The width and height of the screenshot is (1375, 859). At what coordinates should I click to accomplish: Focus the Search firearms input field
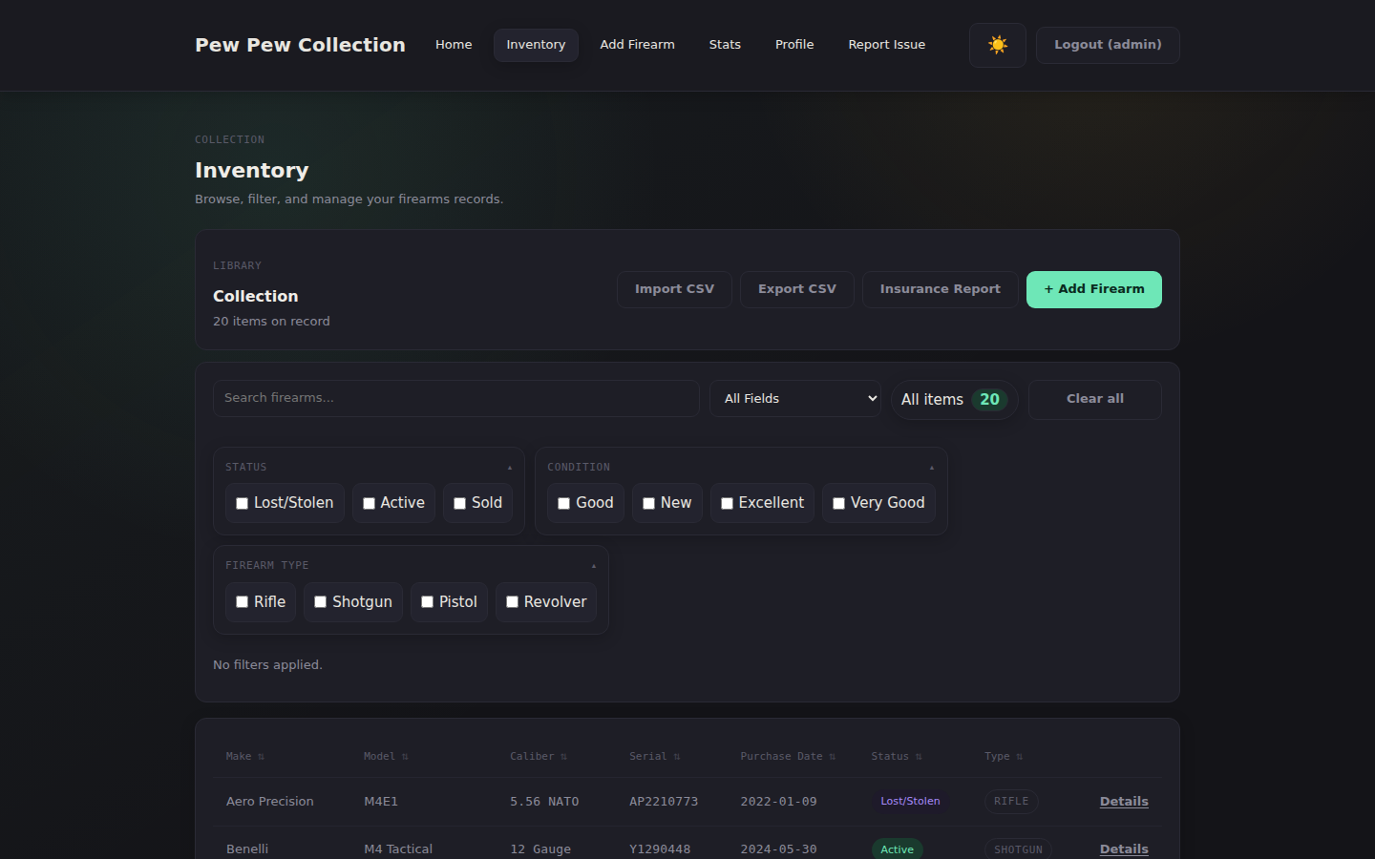click(x=456, y=398)
